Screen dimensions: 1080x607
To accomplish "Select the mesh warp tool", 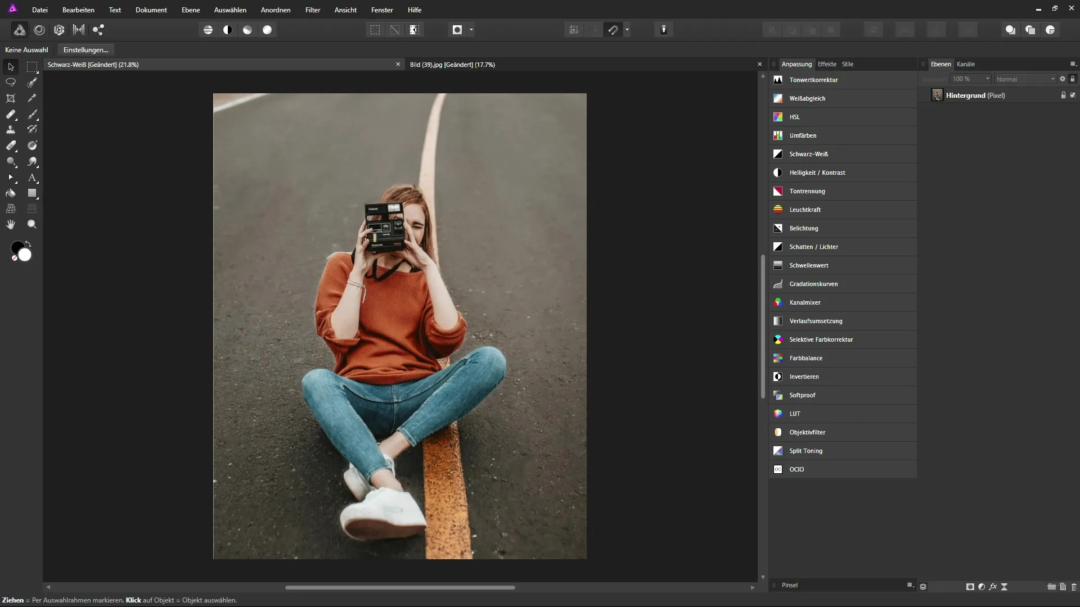I will click(x=11, y=209).
